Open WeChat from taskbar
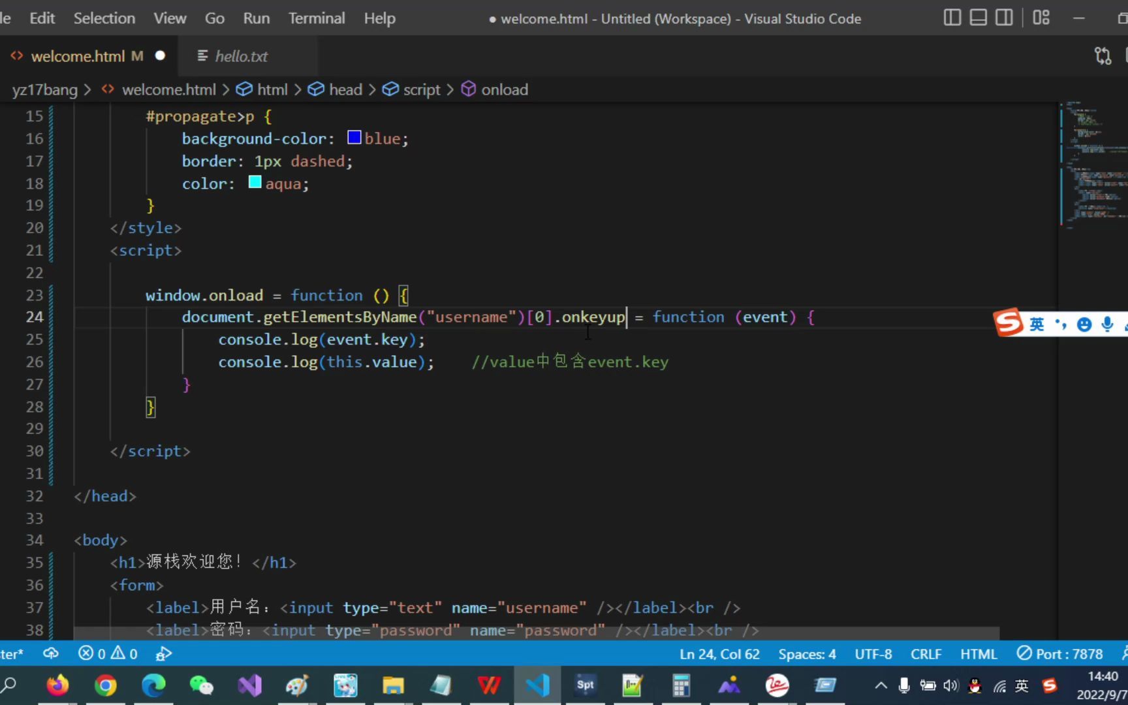The image size is (1128, 705). click(201, 685)
